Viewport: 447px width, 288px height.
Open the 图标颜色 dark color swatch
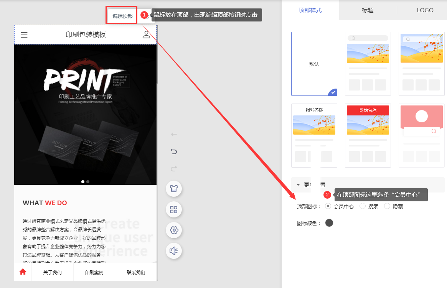tap(329, 223)
